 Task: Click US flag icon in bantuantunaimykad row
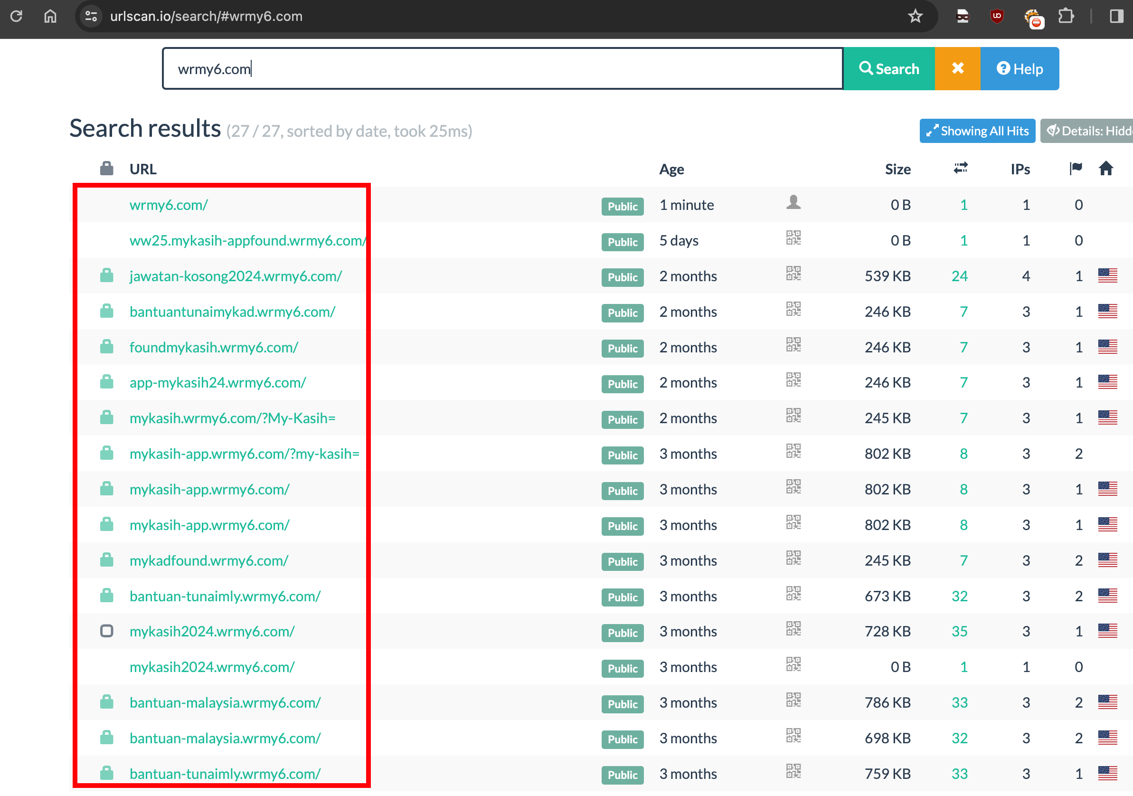tap(1107, 312)
